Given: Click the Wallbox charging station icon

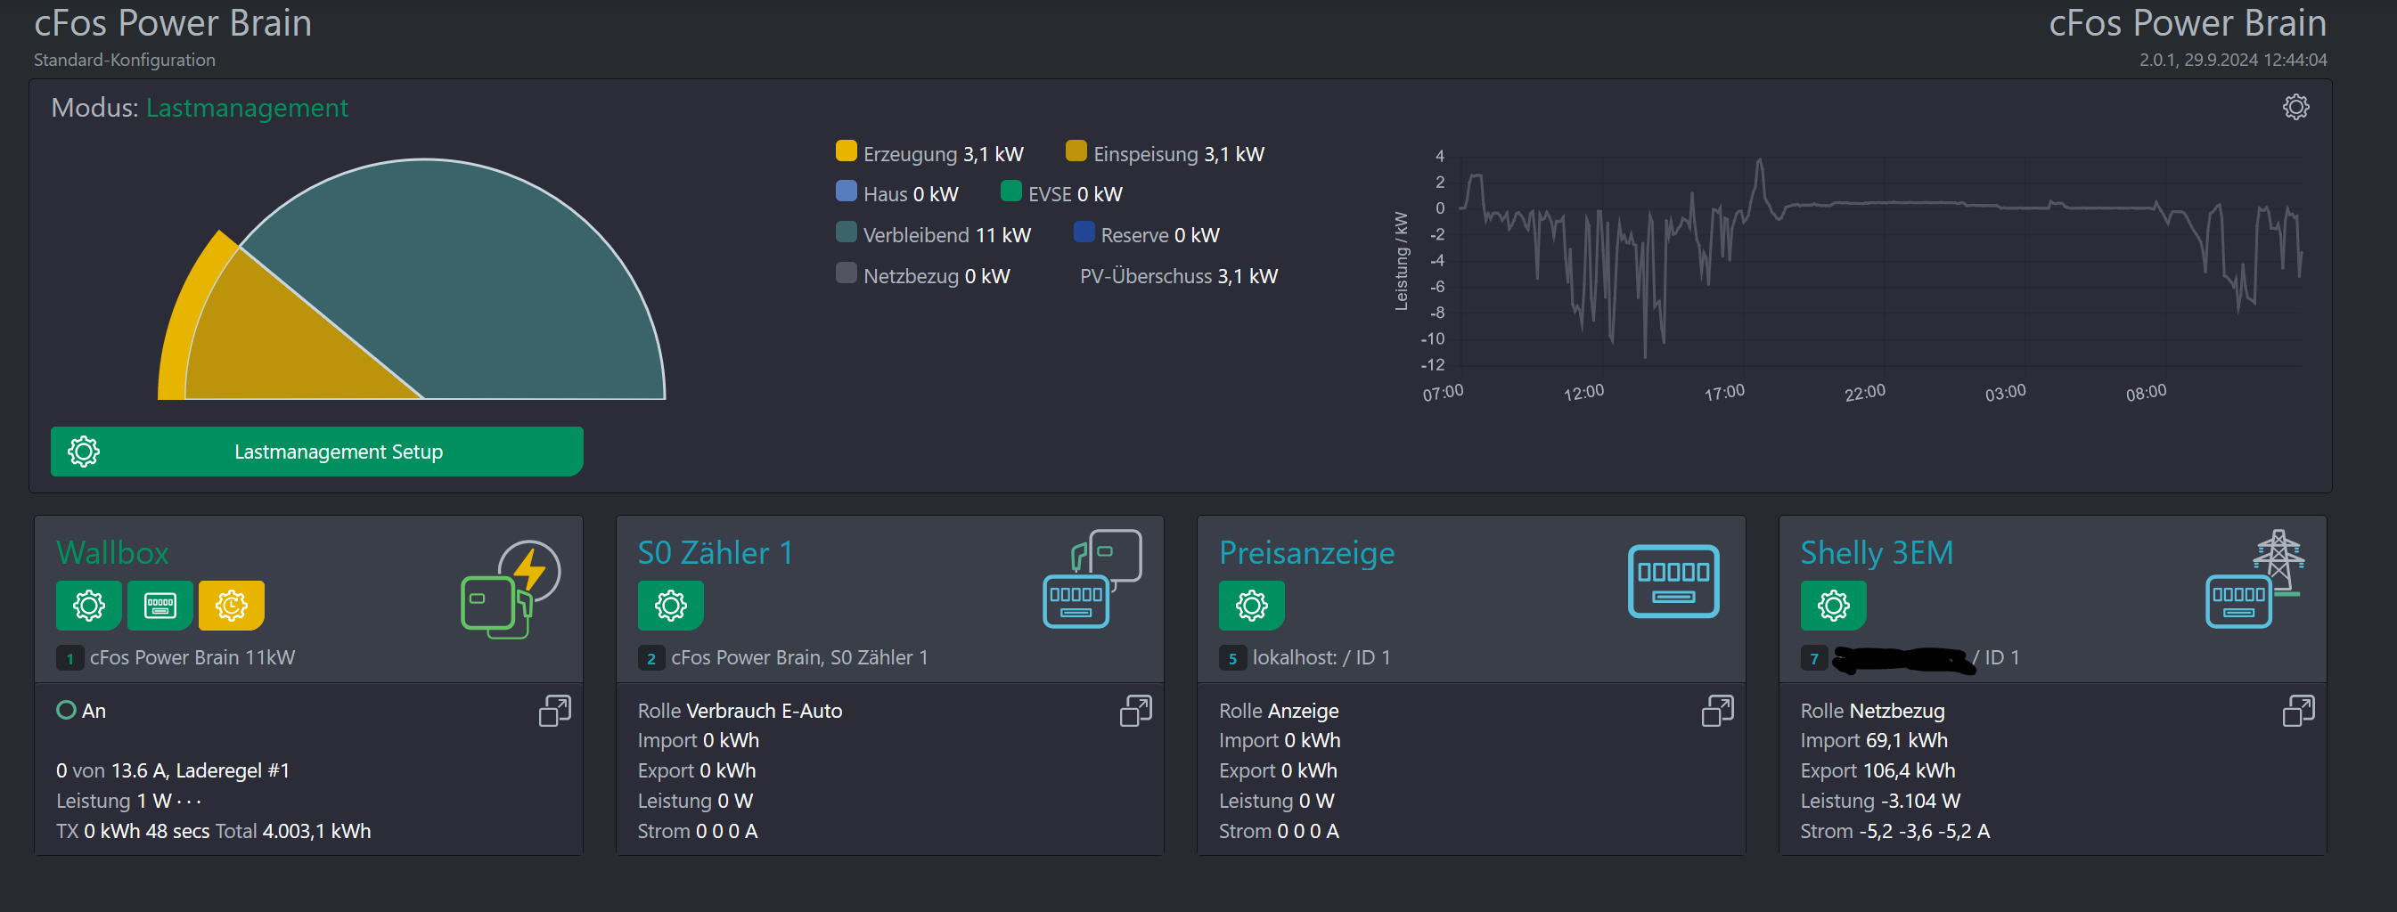Looking at the screenshot, I should point(510,590).
